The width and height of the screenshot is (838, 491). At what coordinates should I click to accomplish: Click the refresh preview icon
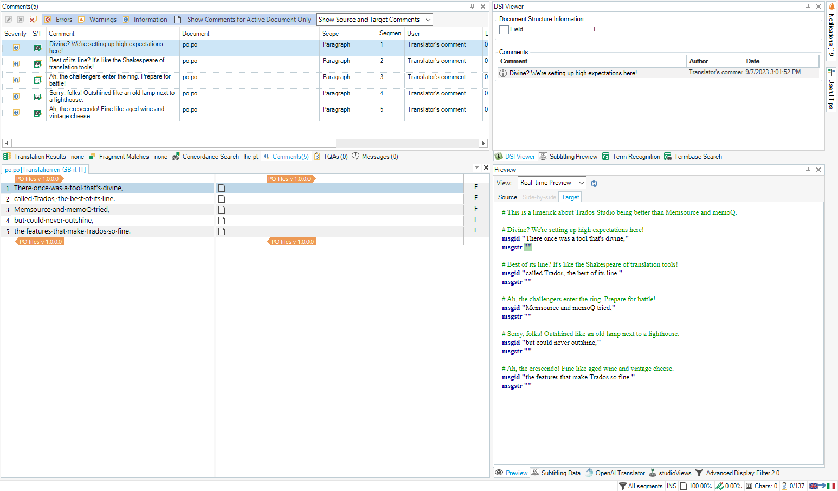click(594, 183)
